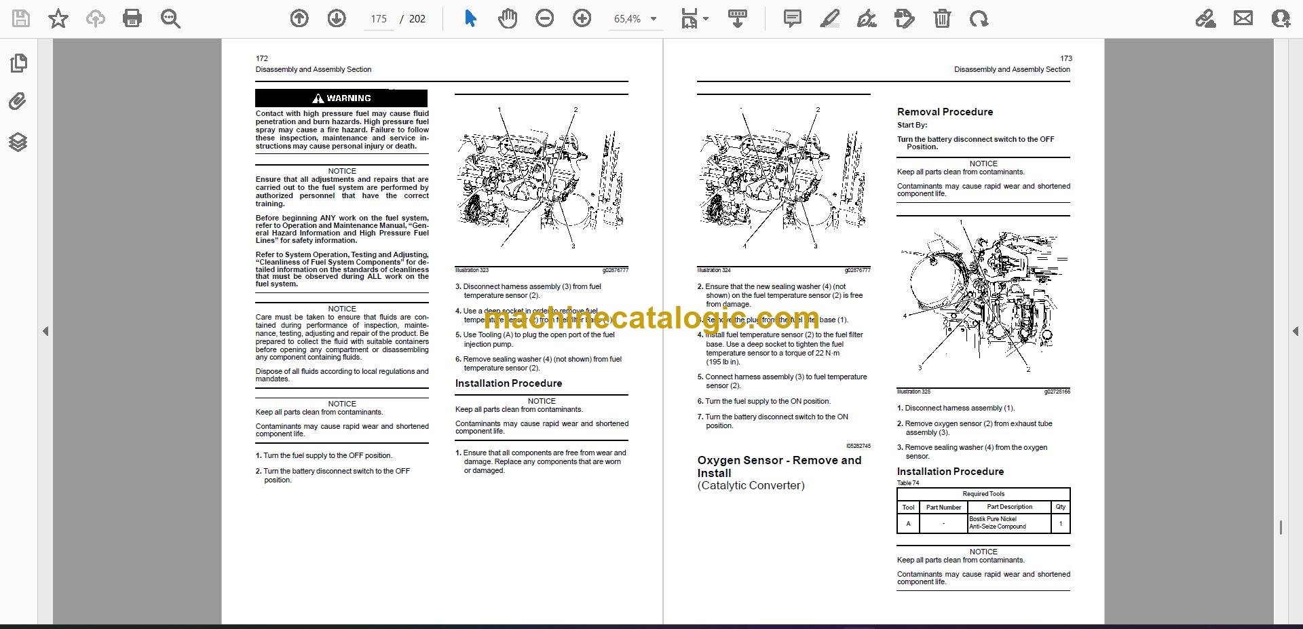Image resolution: width=1303 pixels, height=629 pixels.
Task: Click step 'Turn the fuel supply to the OFF position'
Action: 324,456
